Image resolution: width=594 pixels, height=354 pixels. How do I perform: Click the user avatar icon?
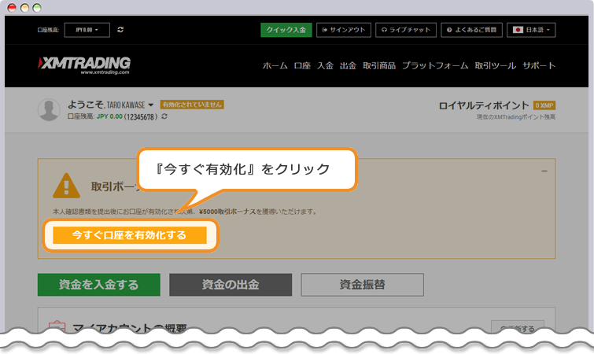50,111
